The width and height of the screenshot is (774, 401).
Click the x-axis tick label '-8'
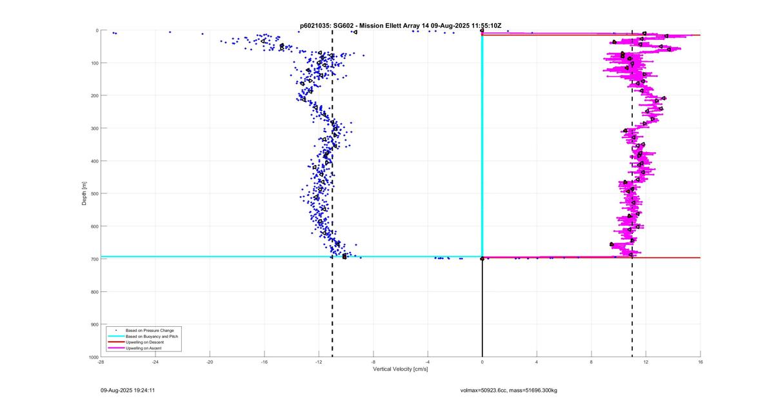pyautogui.click(x=373, y=362)
